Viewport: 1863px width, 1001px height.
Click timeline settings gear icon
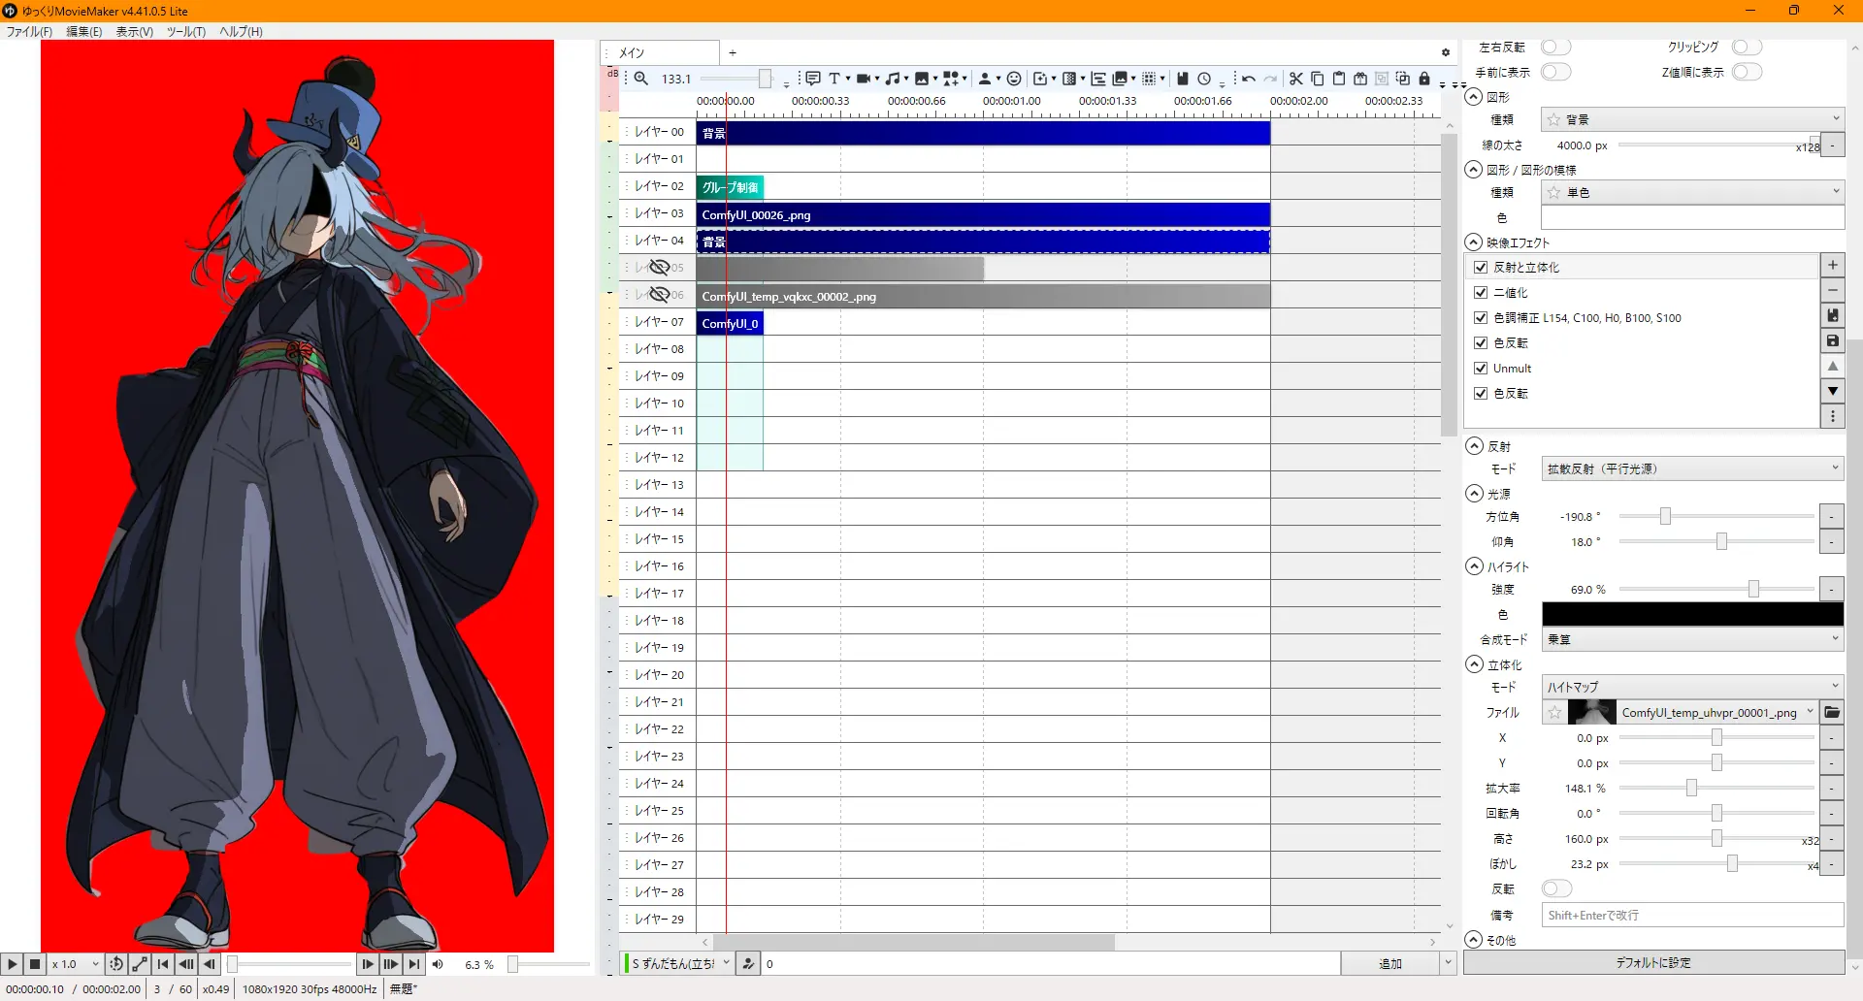[1445, 52]
